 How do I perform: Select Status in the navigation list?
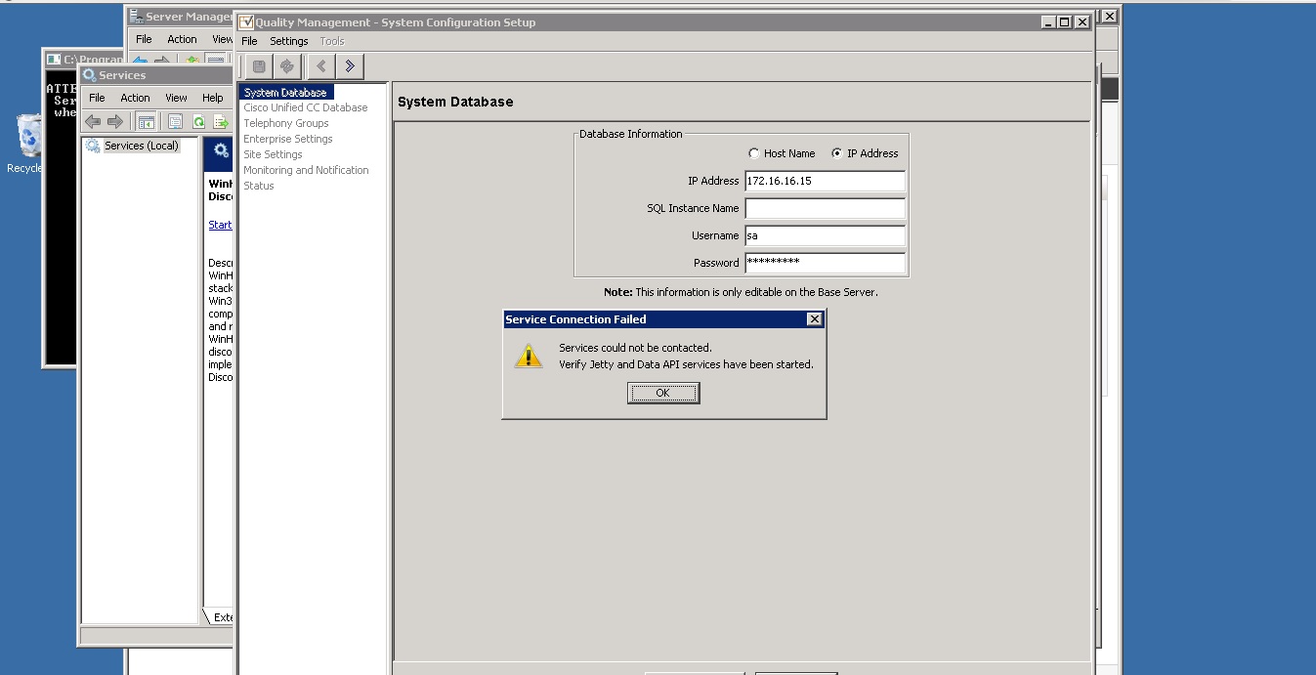[x=259, y=186]
